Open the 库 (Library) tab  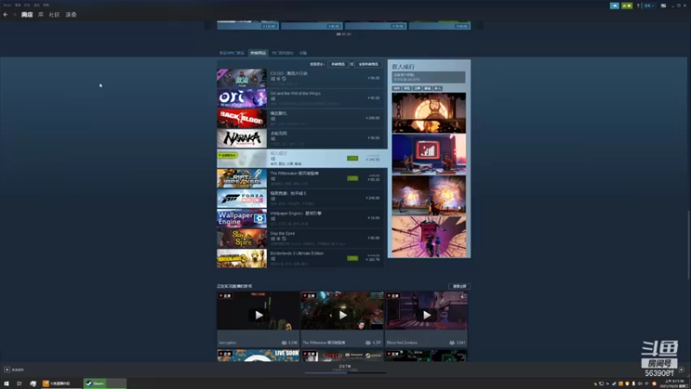point(41,15)
